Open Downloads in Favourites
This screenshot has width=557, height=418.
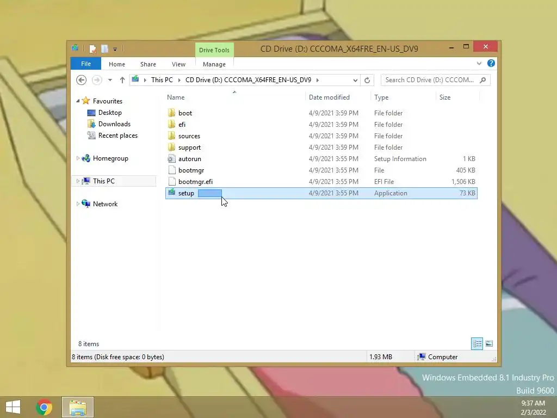tap(114, 124)
